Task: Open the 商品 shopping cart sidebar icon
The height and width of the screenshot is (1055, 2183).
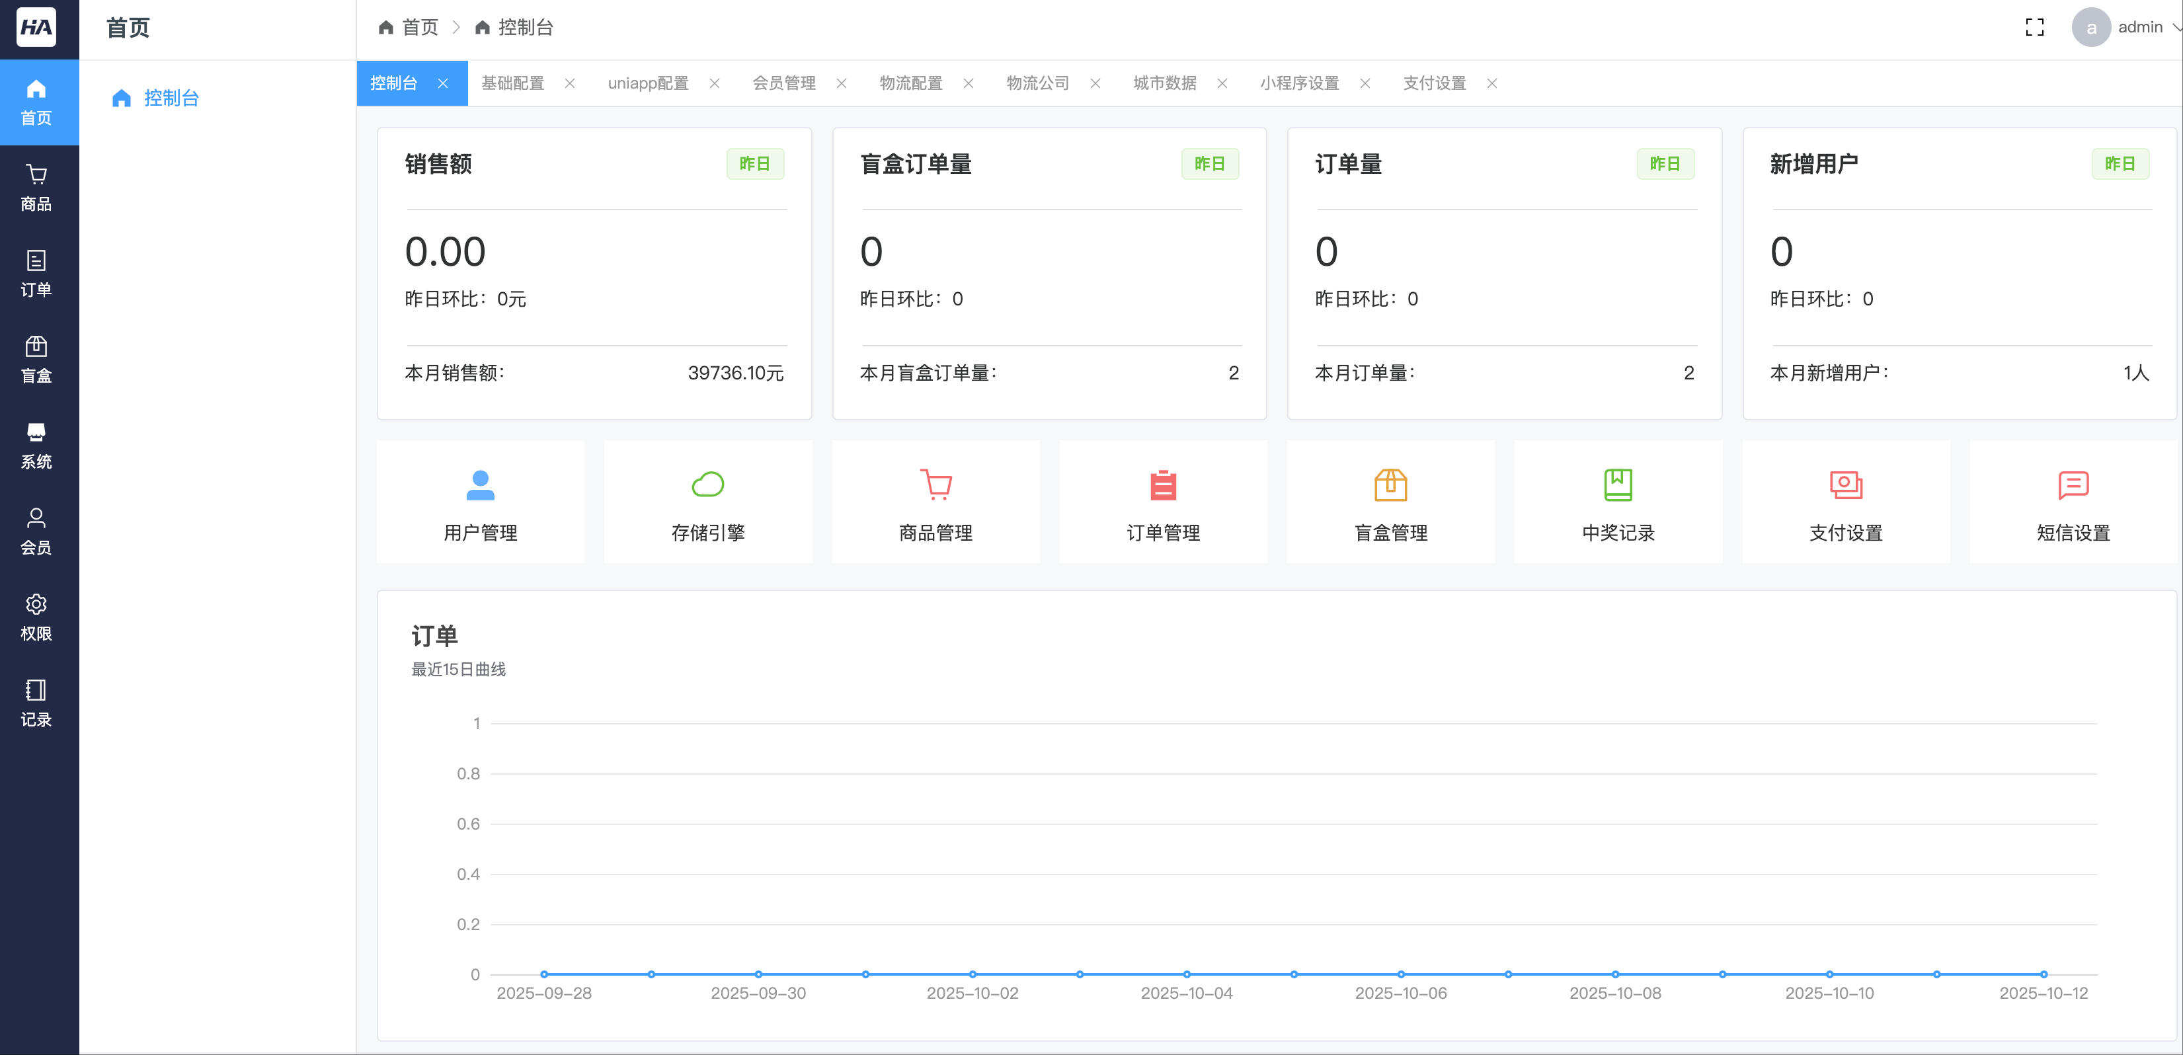Action: (36, 175)
